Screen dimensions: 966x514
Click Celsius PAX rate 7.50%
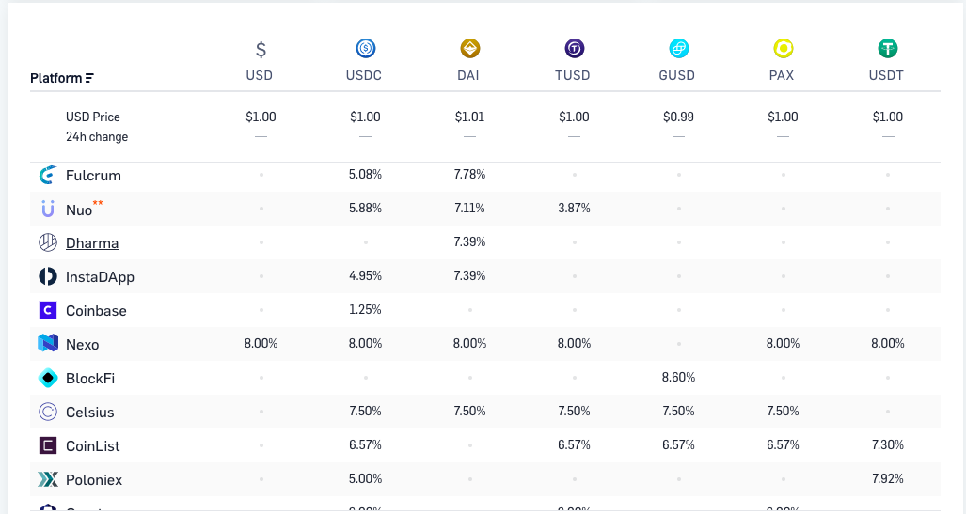point(783,412)
